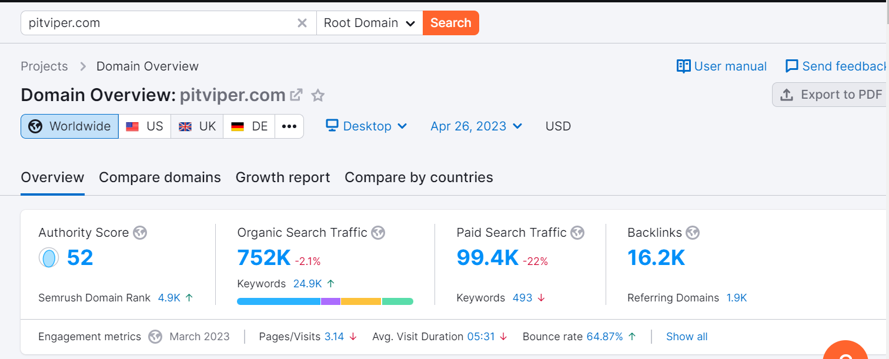This screenshot has height=359, width=889.
Task: Click Show all engagement metrics link
Action: [687, 337]
